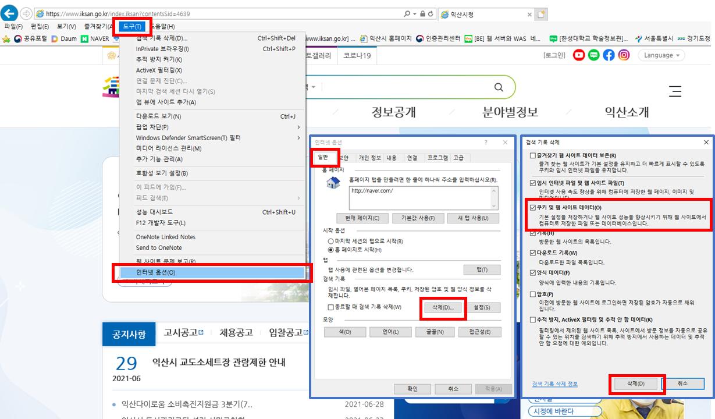The image size is (715, 419).
Task: Switch to the 개인 정보 tab
Action: (369, 158)
